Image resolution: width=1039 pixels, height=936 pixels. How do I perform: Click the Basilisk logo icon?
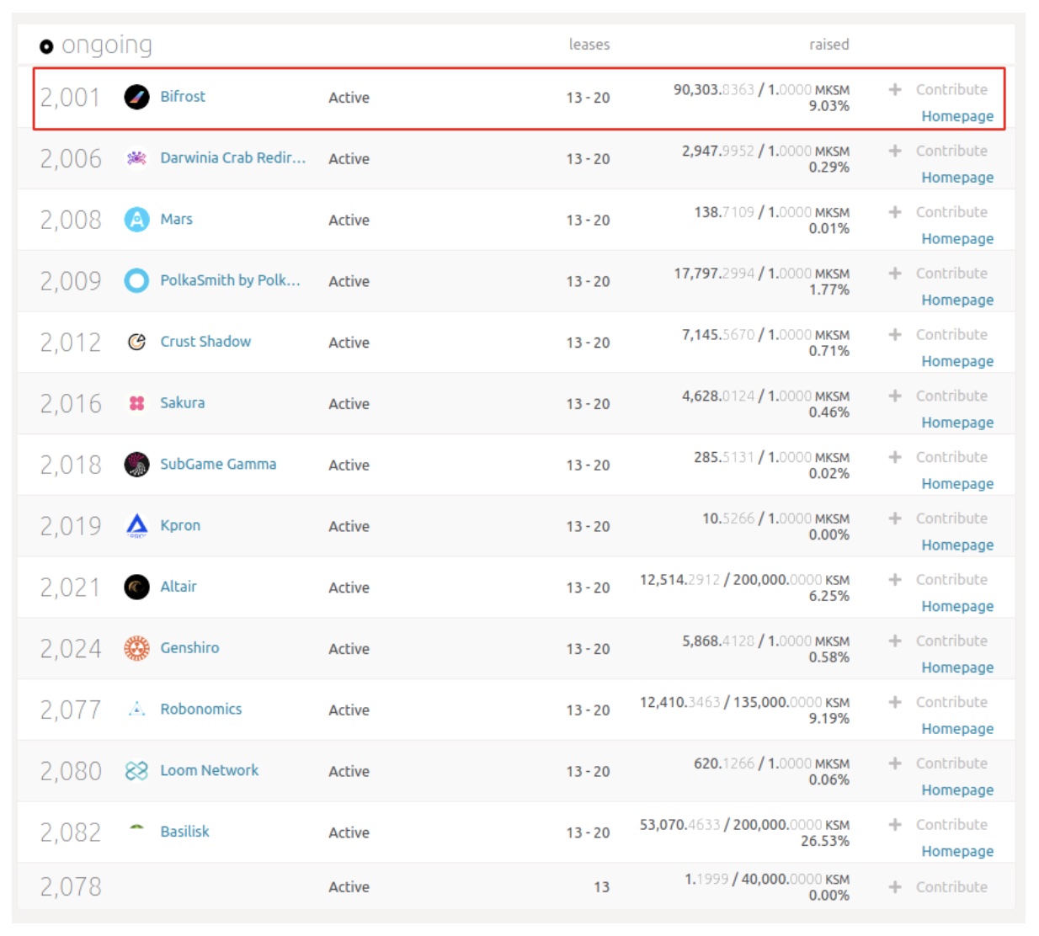136,828
